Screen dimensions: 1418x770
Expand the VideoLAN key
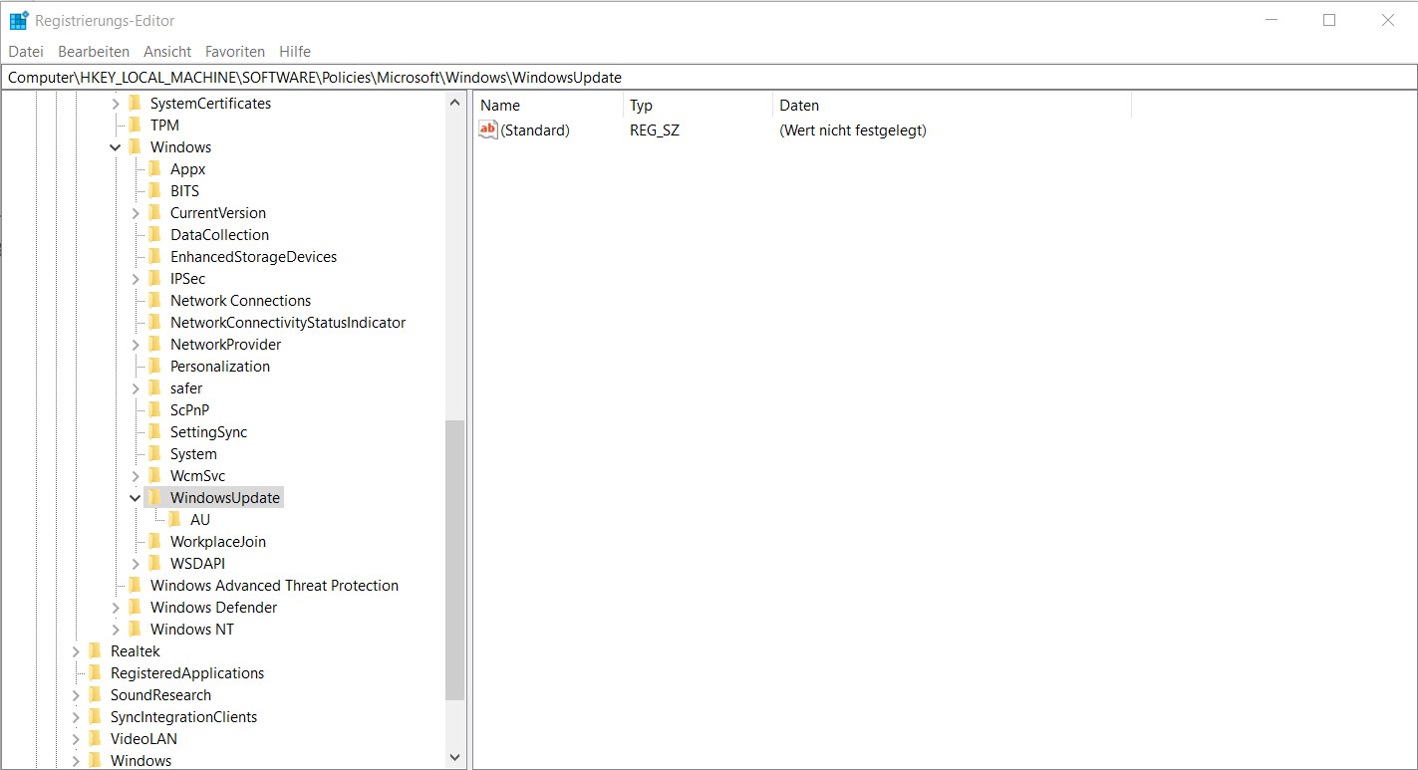(x=76, y=739)
